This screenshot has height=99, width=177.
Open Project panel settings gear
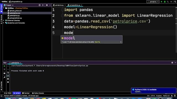(47, 5)
